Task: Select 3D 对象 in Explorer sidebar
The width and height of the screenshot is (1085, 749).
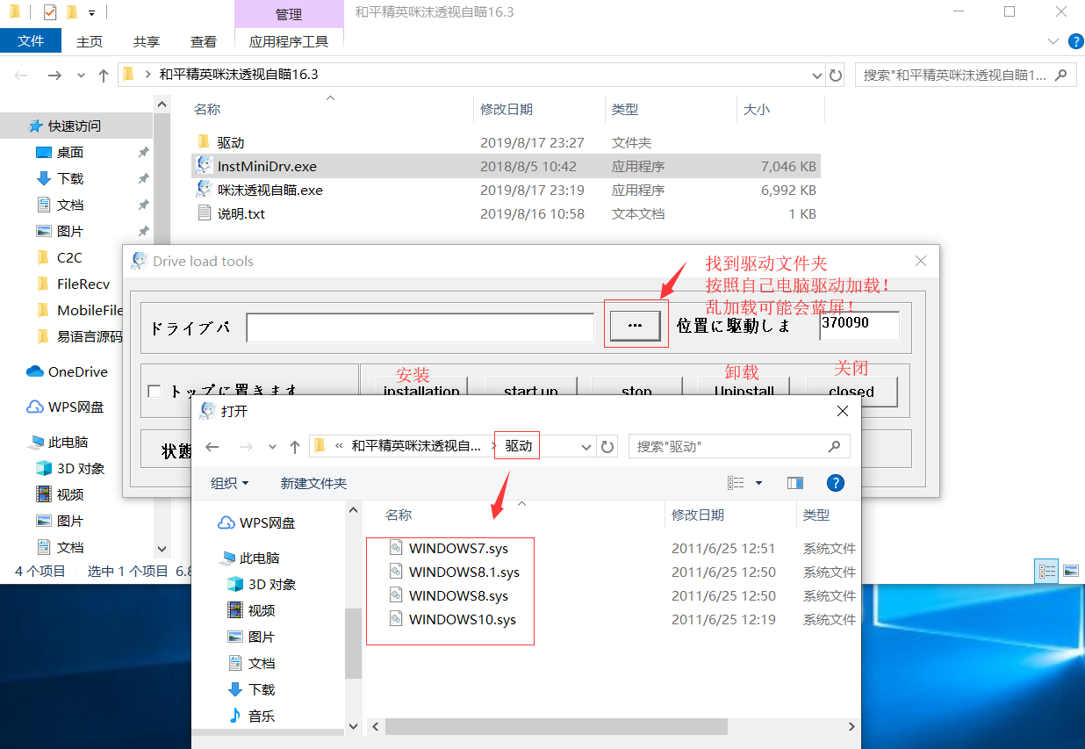Action: pos(81,468)
